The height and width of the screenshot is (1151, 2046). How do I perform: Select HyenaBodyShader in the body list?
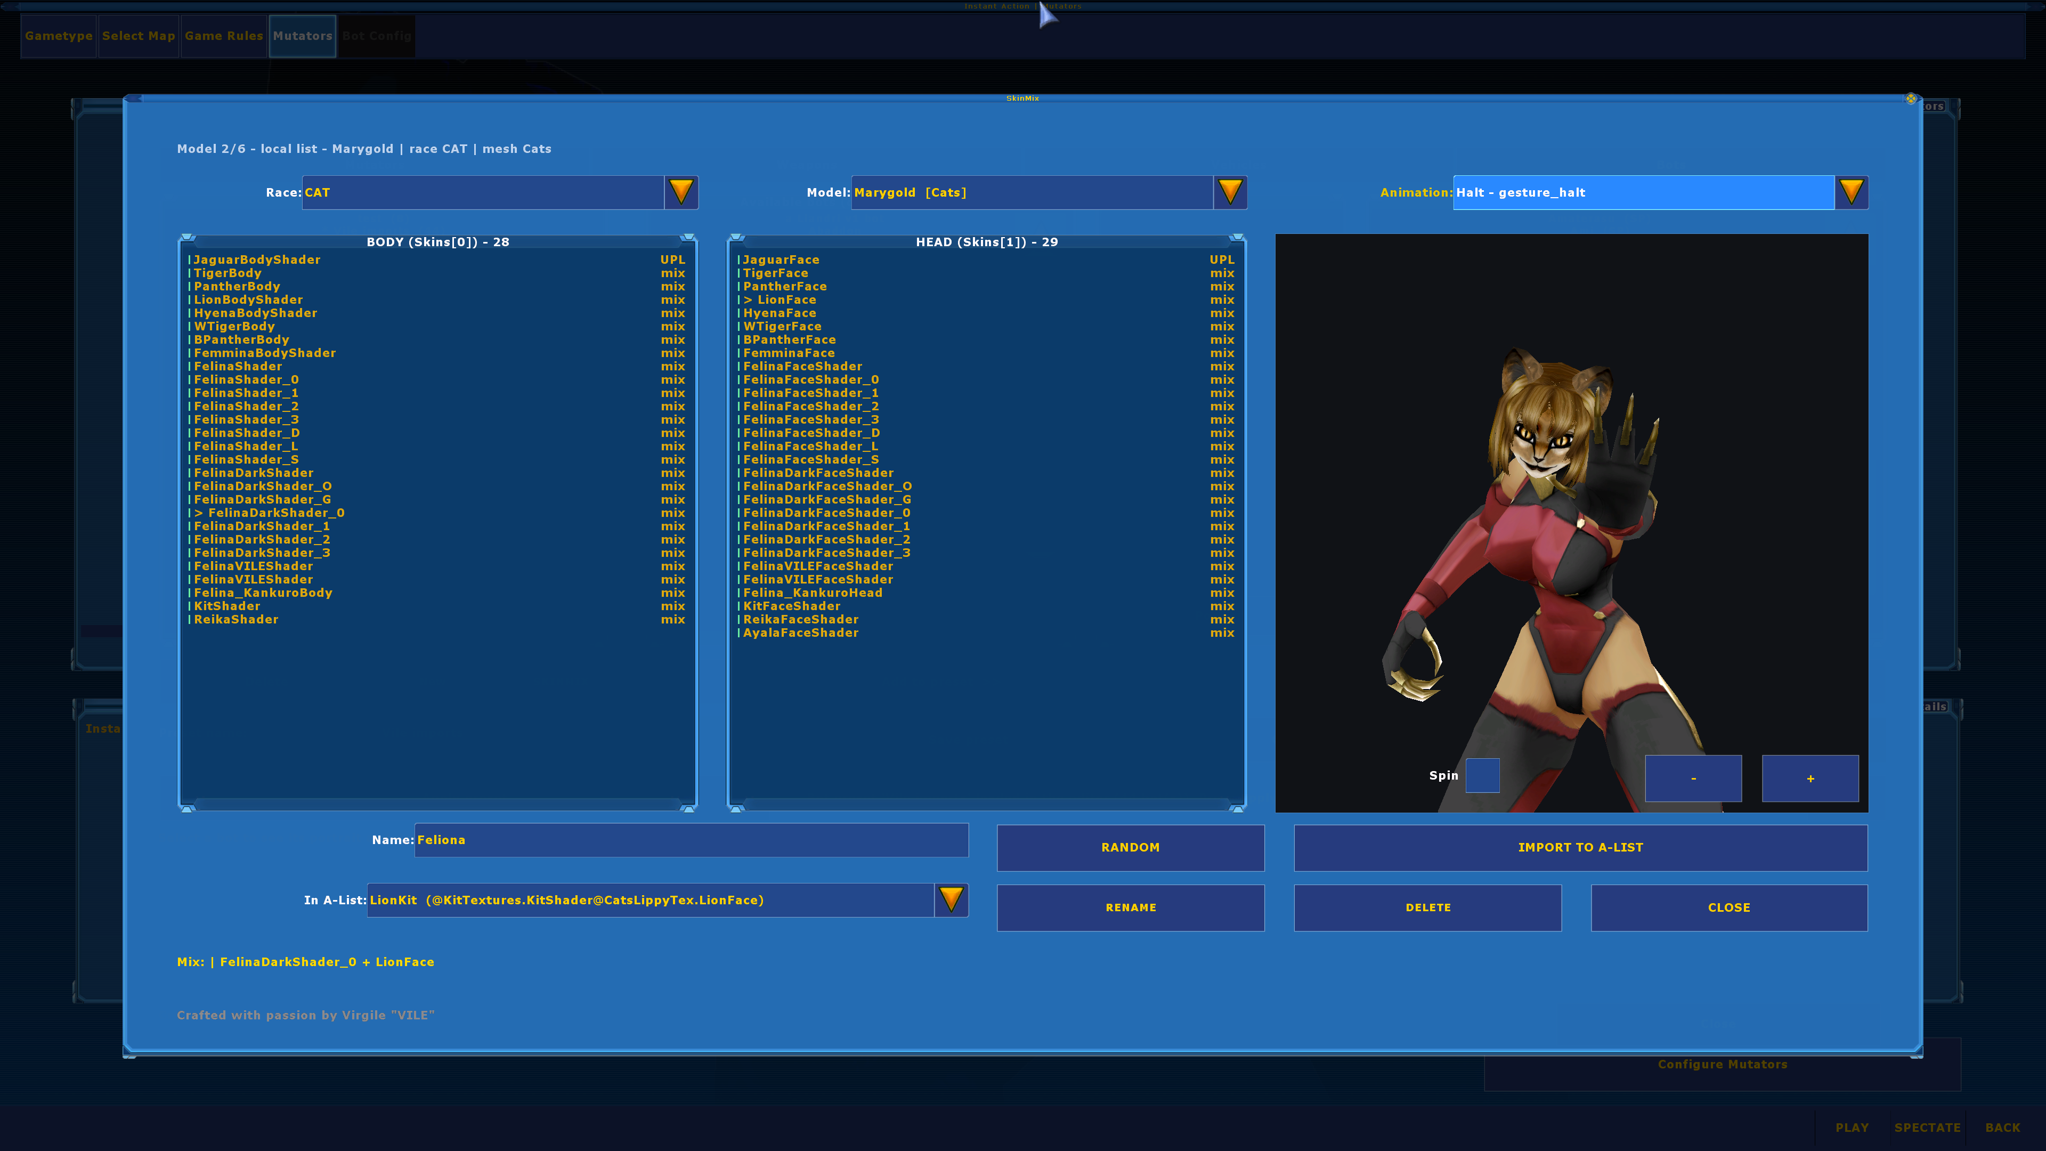437,313
